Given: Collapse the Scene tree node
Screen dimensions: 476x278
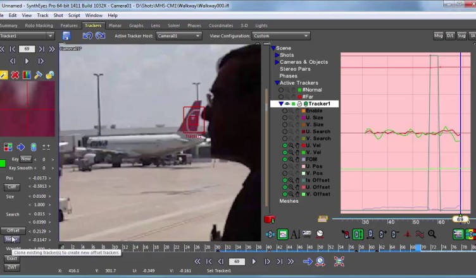Looking at the screenshot, I should coord(273,48).
